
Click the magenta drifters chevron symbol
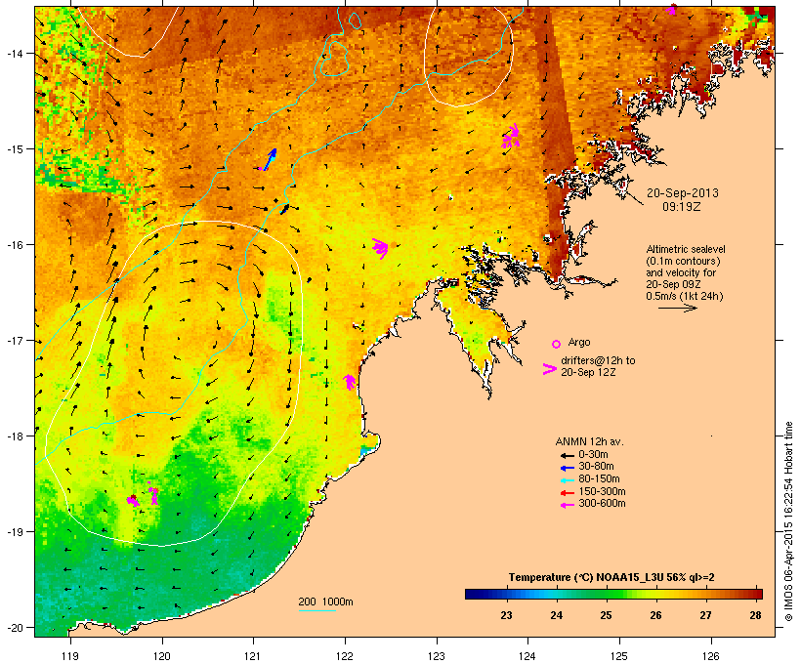pyautogui.click(x=549, y=369)
